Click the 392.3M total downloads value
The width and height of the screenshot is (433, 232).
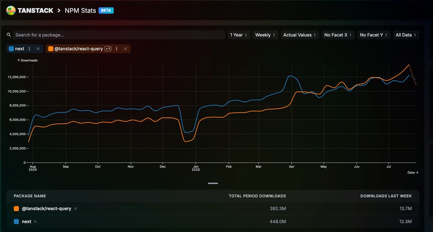pyautogui.click(x=278, y=209)
